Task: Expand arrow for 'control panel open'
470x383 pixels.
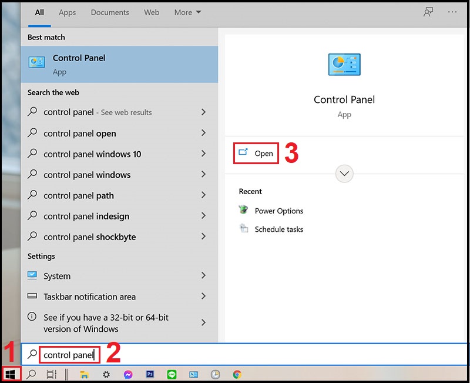Action: (203, 133)
